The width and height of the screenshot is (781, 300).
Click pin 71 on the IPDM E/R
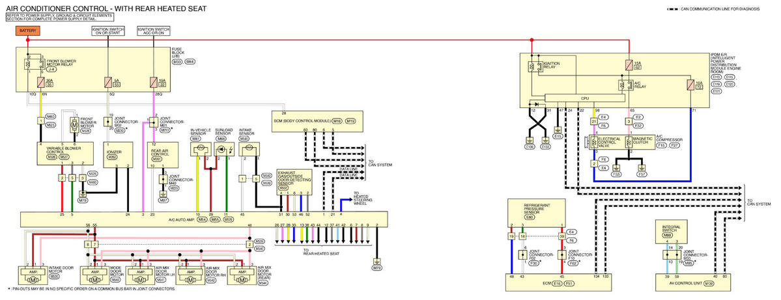pyautogui.click(x=694, y=109)
